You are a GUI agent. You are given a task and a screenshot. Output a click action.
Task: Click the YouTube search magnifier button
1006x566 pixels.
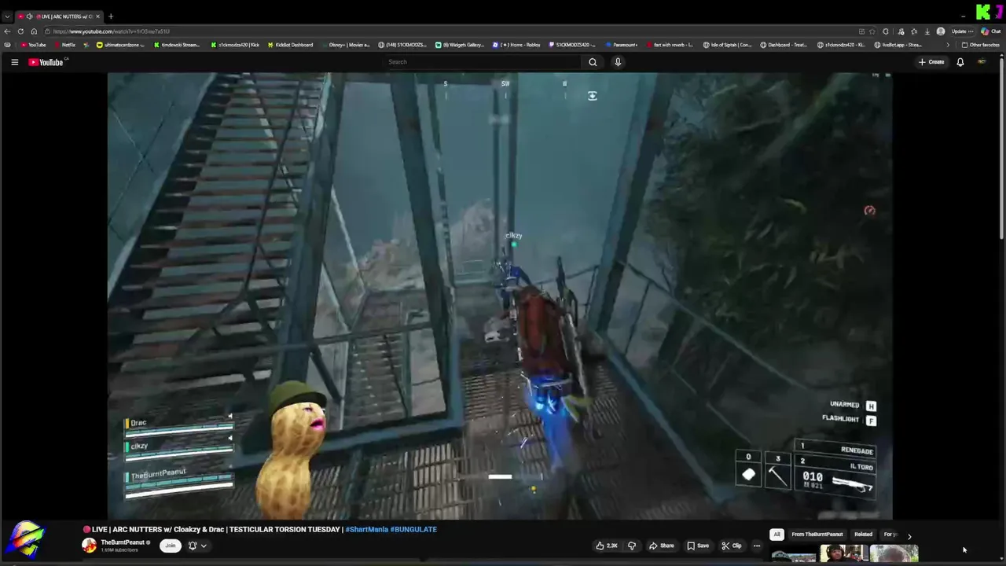point(593,62)
